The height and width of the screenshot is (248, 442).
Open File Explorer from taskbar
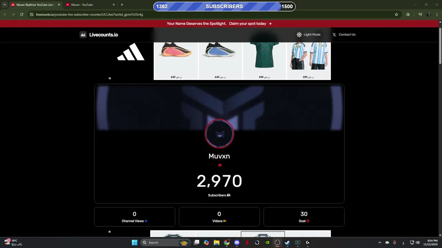217,242
